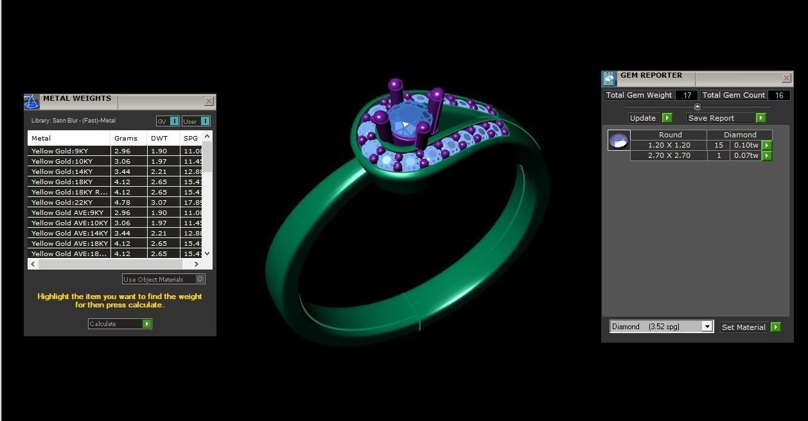This screenshot has width=808, height=421.
Task: Click the Metal column header
Action: (69, 138)
